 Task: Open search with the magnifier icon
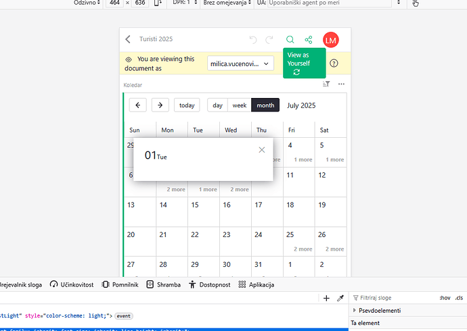tap(290, 40)
